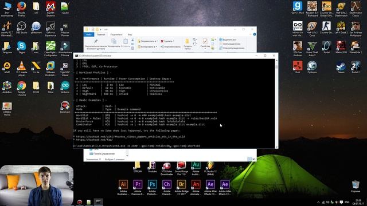Open the 'wifi' folder on desktop
The image size is (367, 206).
36,7
